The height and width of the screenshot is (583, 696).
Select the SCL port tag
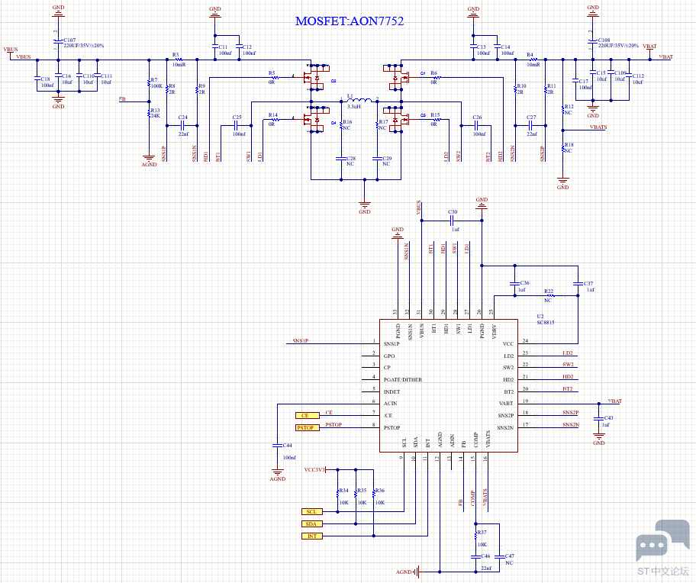pyautogui.click(x=311, y=511)
